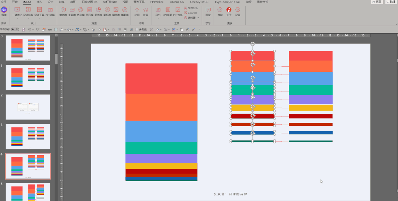This screenshot has width=398, height=201.
Task: Open the PPT瘦身 slimming tool
Action: click(x=178, y=11)
